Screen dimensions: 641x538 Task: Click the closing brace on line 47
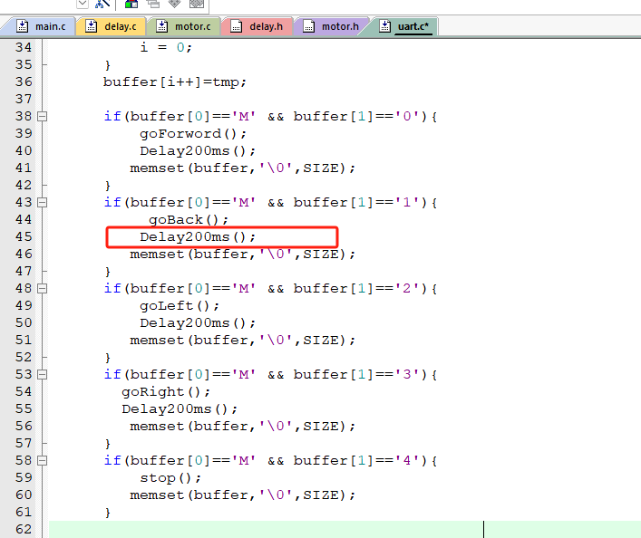(x=108, y=272)
